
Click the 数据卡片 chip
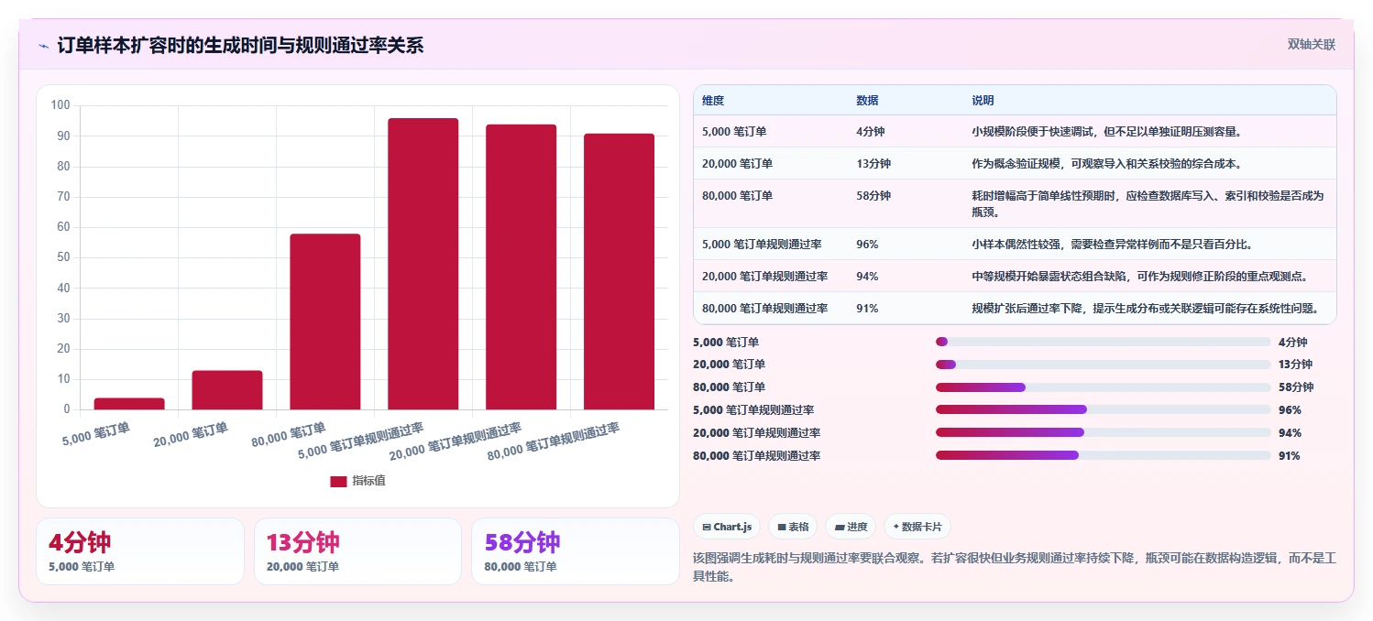point(917,527)
